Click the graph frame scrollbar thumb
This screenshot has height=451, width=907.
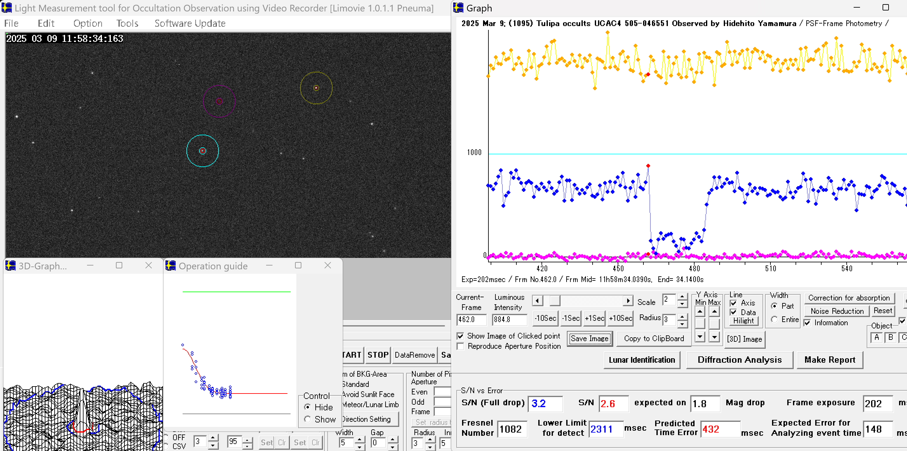(554, 301)
